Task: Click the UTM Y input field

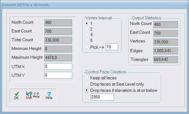Action: [x=58, y=75]
